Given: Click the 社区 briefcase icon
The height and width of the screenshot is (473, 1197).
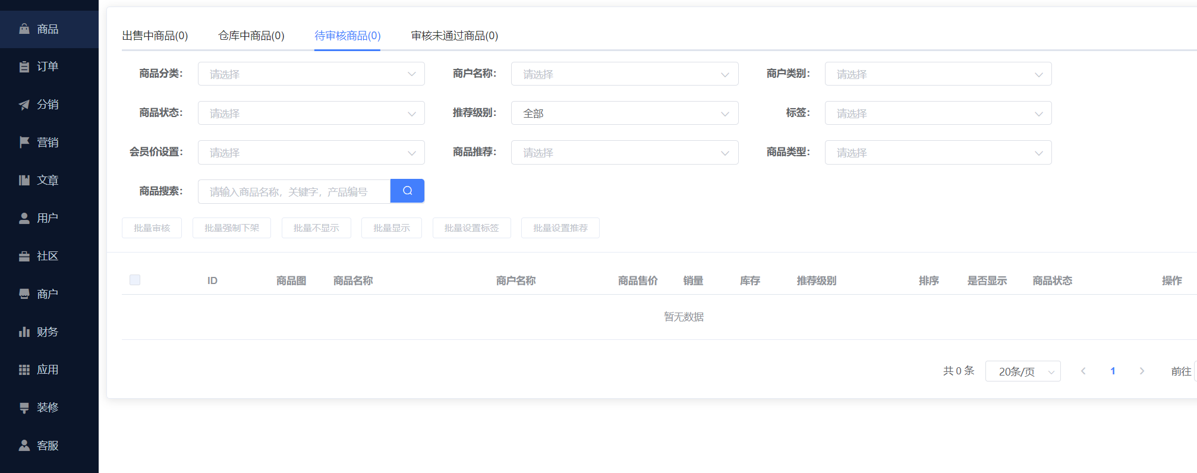Looking at the screenshot, I should 24,256.
